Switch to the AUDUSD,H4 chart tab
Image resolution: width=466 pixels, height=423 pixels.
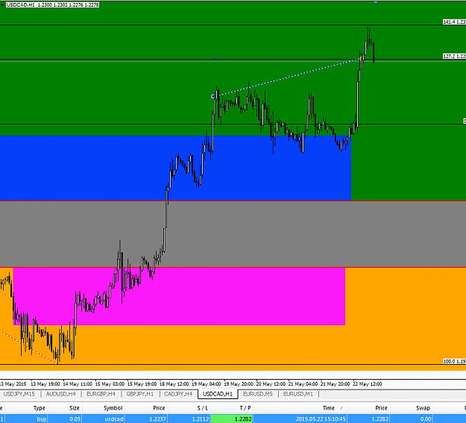click(x=60, y=394)
